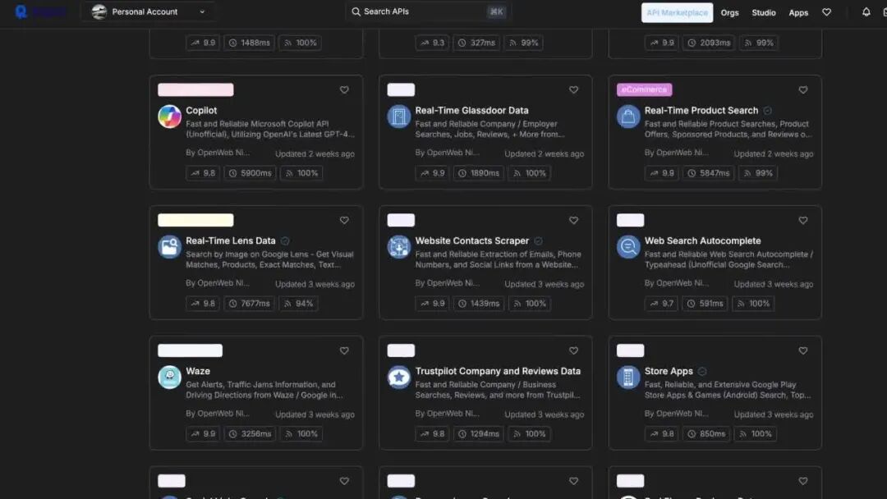Click the Website Contacts Scraper icon

point(398,247)
